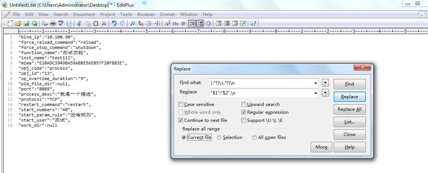Click the directory window toolbar icon

coord(218,23)
